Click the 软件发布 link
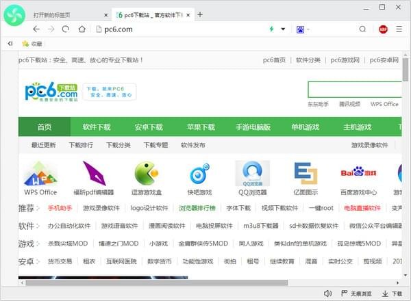Screen dimensions: 411x301 tap(193, 145)
